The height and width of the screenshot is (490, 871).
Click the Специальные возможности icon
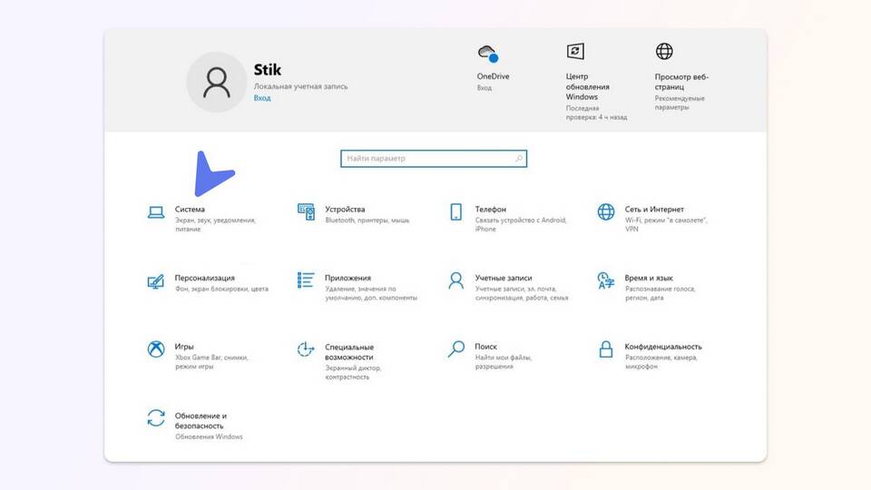click(307, 349)
